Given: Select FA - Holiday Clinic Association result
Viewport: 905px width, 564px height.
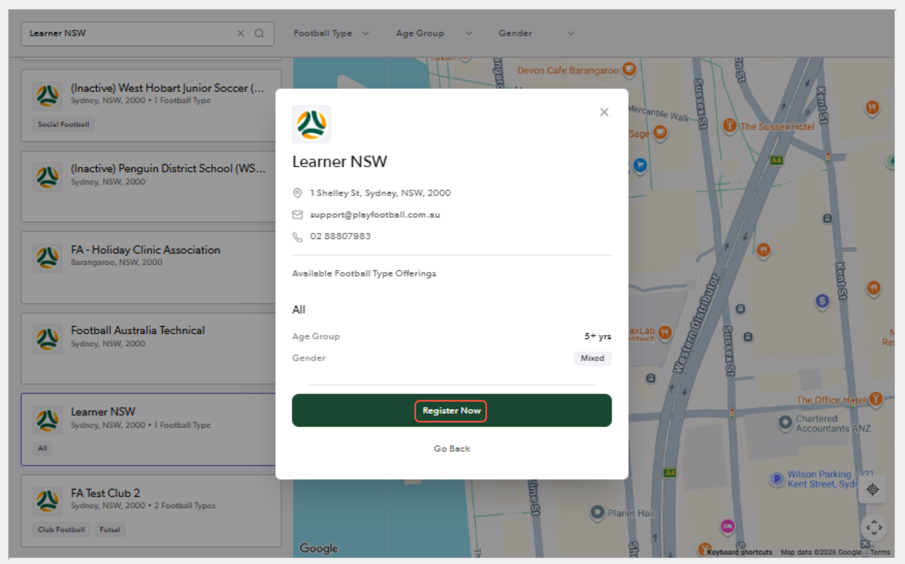Looking at the screenshot, I should tap(150, 268).
